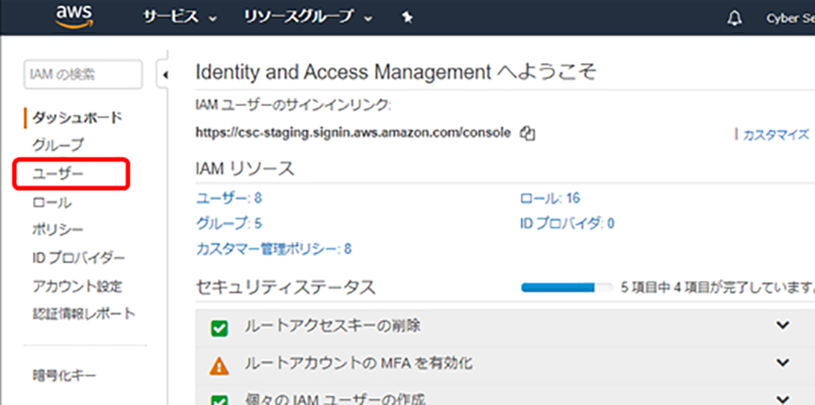Select ロール in the sidebar
The width and height of the screenshot is (815, 405).
pyautogui.click(x=52, y=202)
